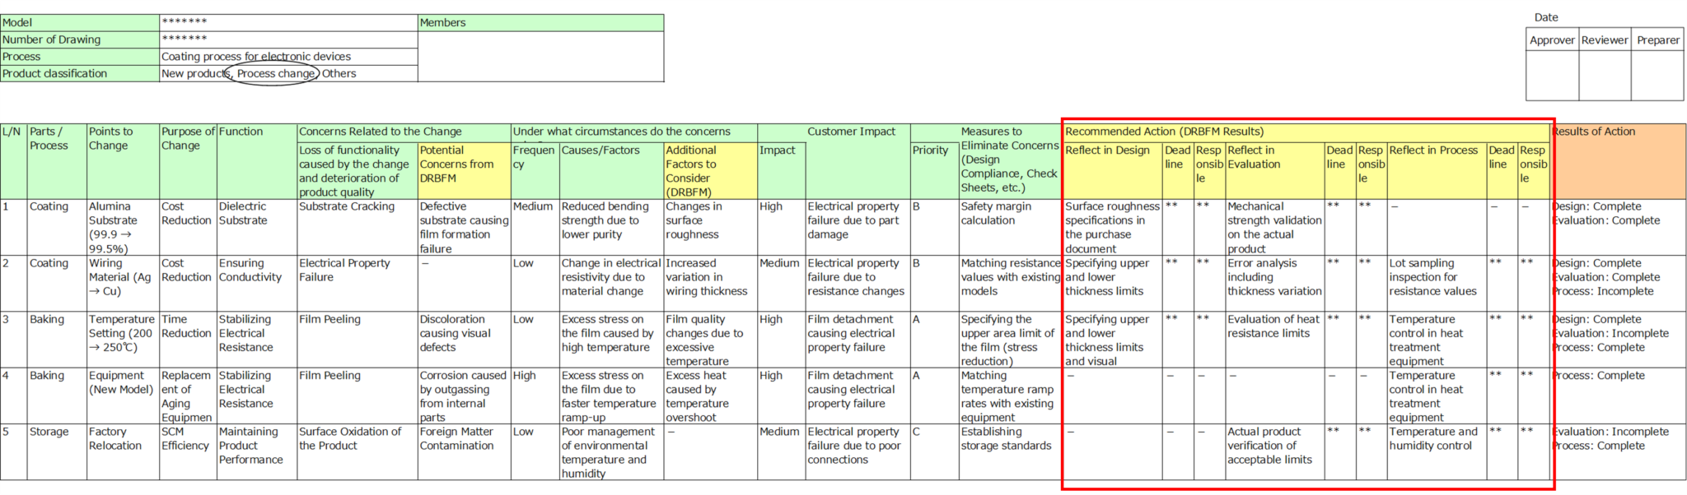
Task: Click the 'Members' header cell
Action: pyautogui.click(x=540, y=23)
